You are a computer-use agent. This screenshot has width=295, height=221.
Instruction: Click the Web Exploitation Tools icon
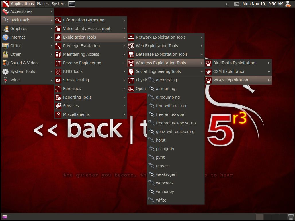(131, 46)
